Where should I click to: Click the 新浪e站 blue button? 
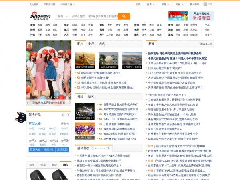49,150
